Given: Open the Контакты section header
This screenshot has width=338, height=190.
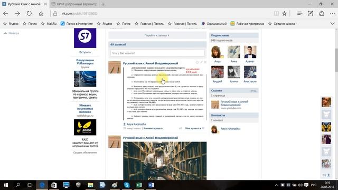Looking at the screenshot, I should pos(233,115).
